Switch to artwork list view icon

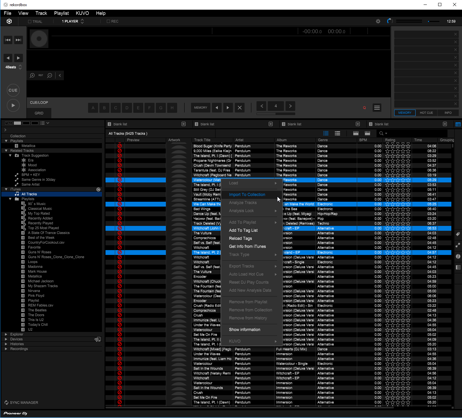pos(337,133)
